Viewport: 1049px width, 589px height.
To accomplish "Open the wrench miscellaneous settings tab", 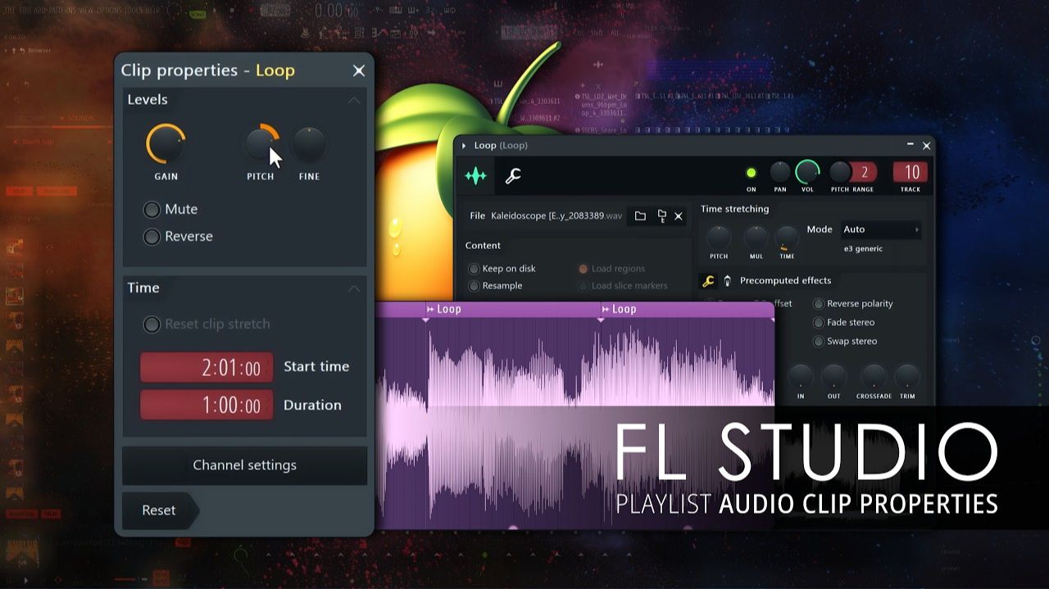I will [x=513, y=175].
